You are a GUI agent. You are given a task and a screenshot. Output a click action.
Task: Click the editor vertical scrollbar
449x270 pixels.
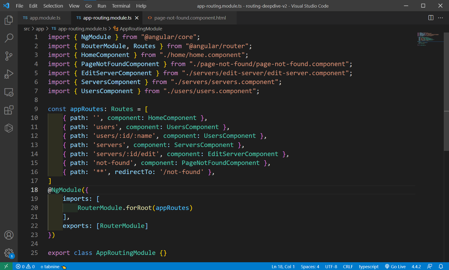pos(446,91)
